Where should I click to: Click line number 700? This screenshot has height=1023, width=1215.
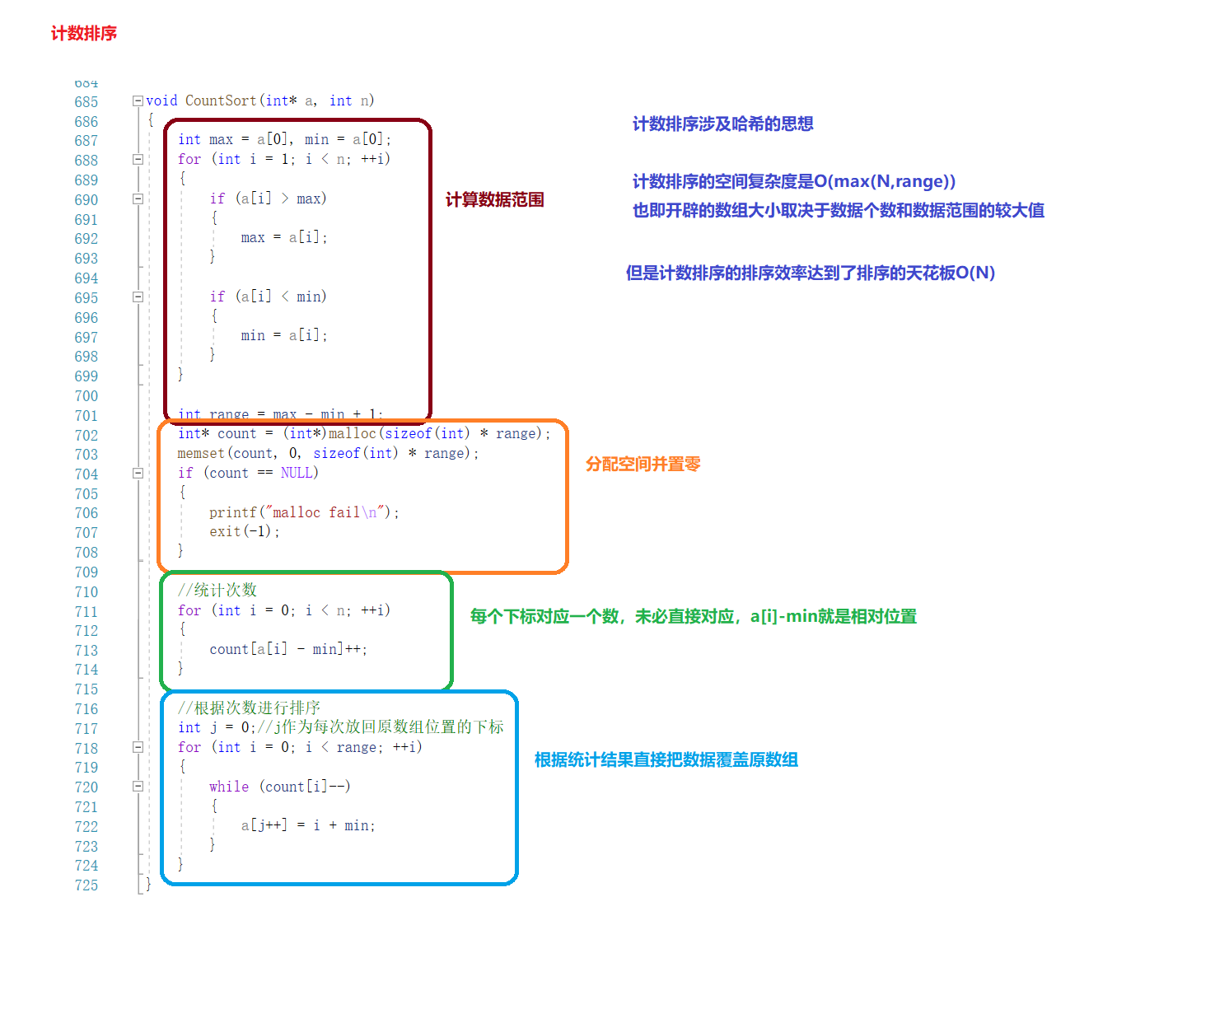point(86,396)
